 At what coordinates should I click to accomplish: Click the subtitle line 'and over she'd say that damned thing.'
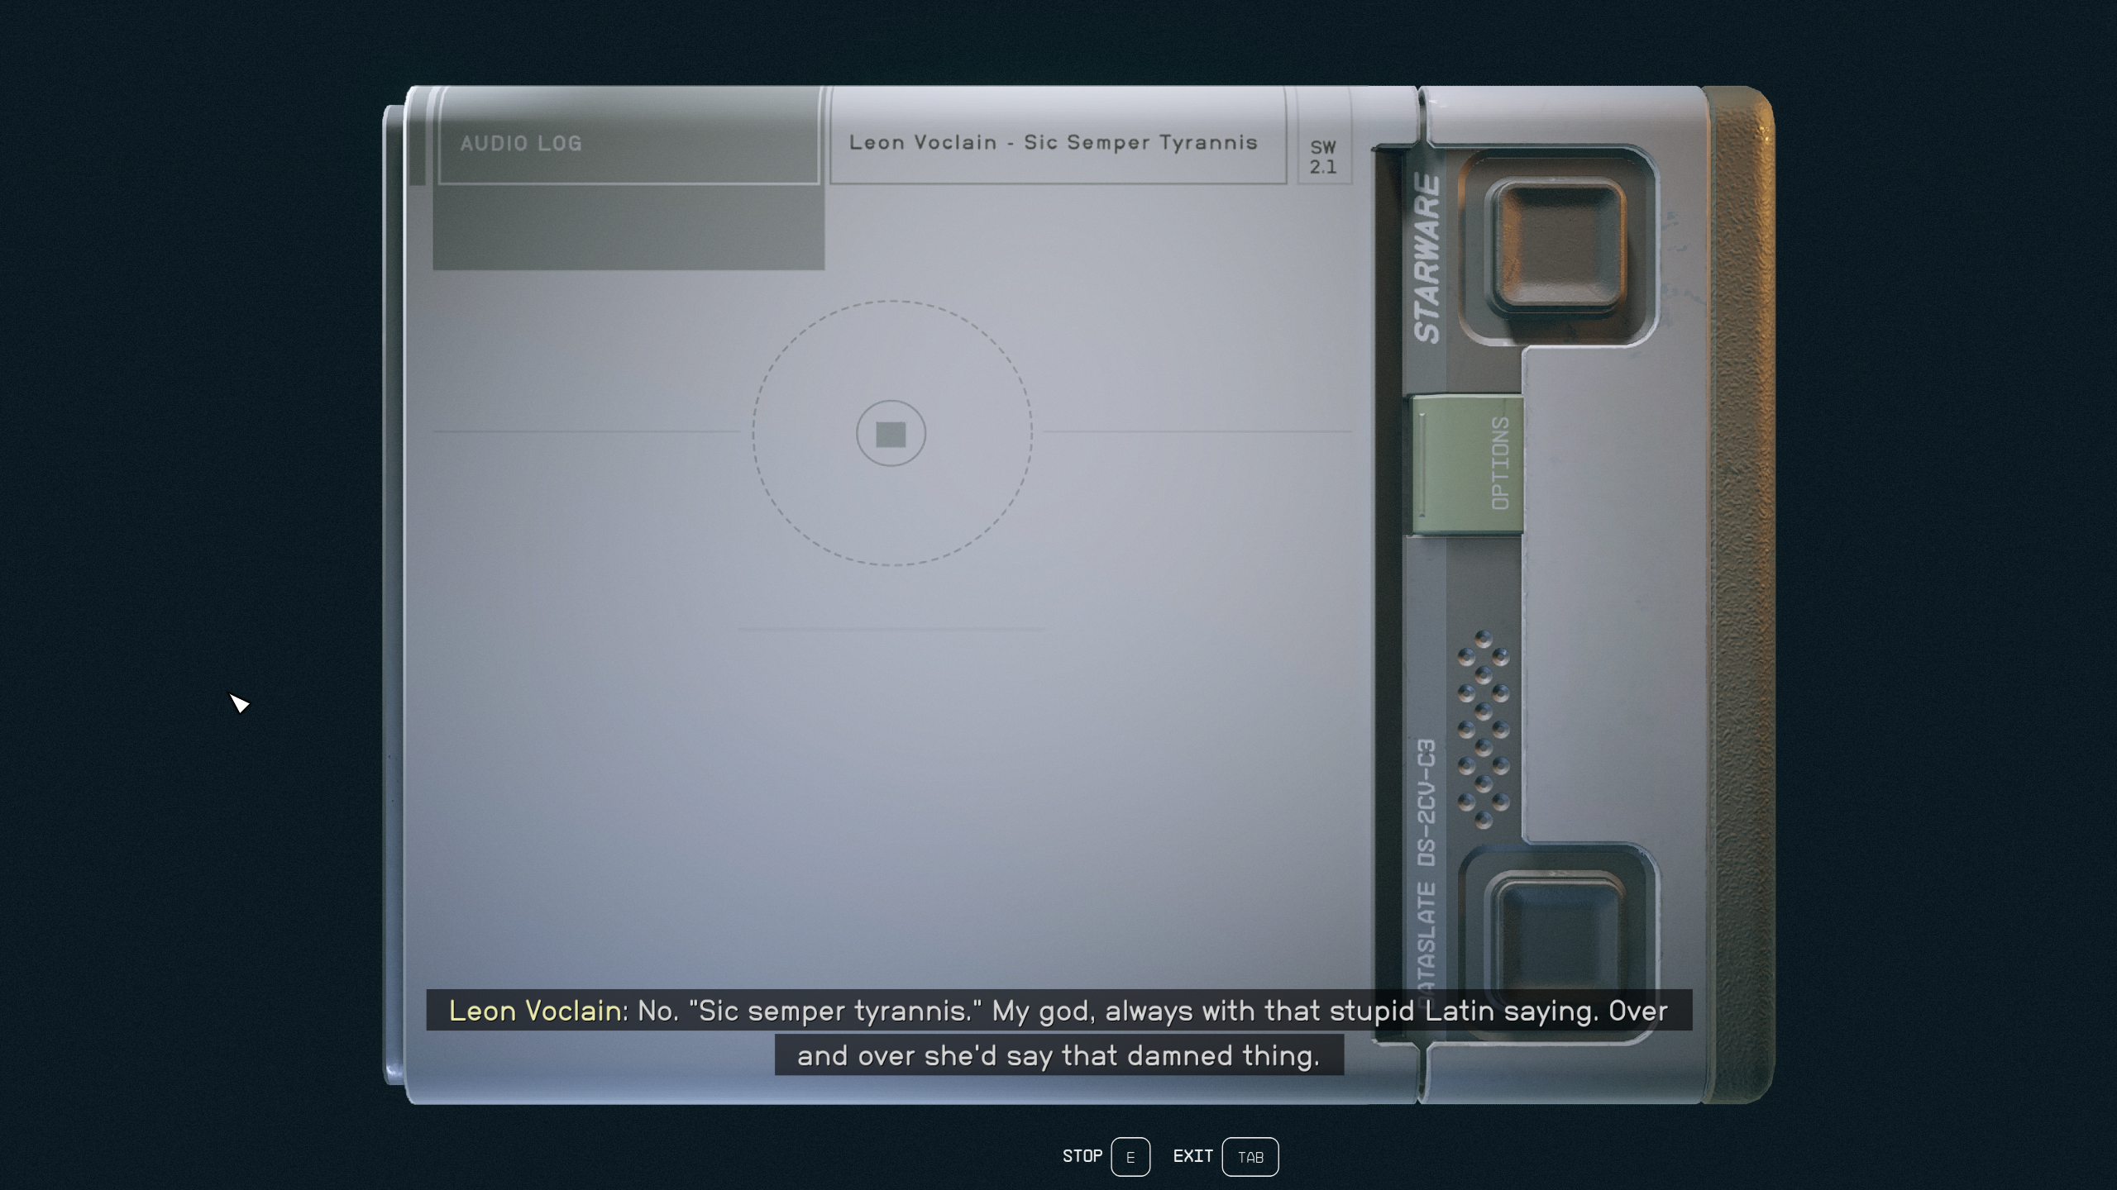[x=1058, y=1055]
